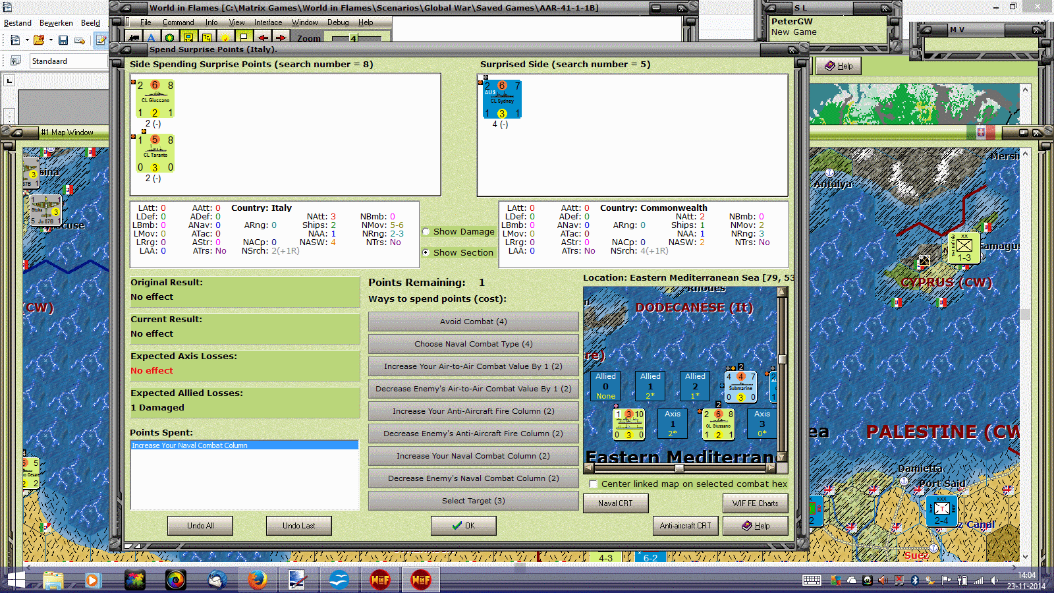Click the blue letter A toolbar icon
The height and width of the screenshot is (593, 1054).
(x=152, y=38)
